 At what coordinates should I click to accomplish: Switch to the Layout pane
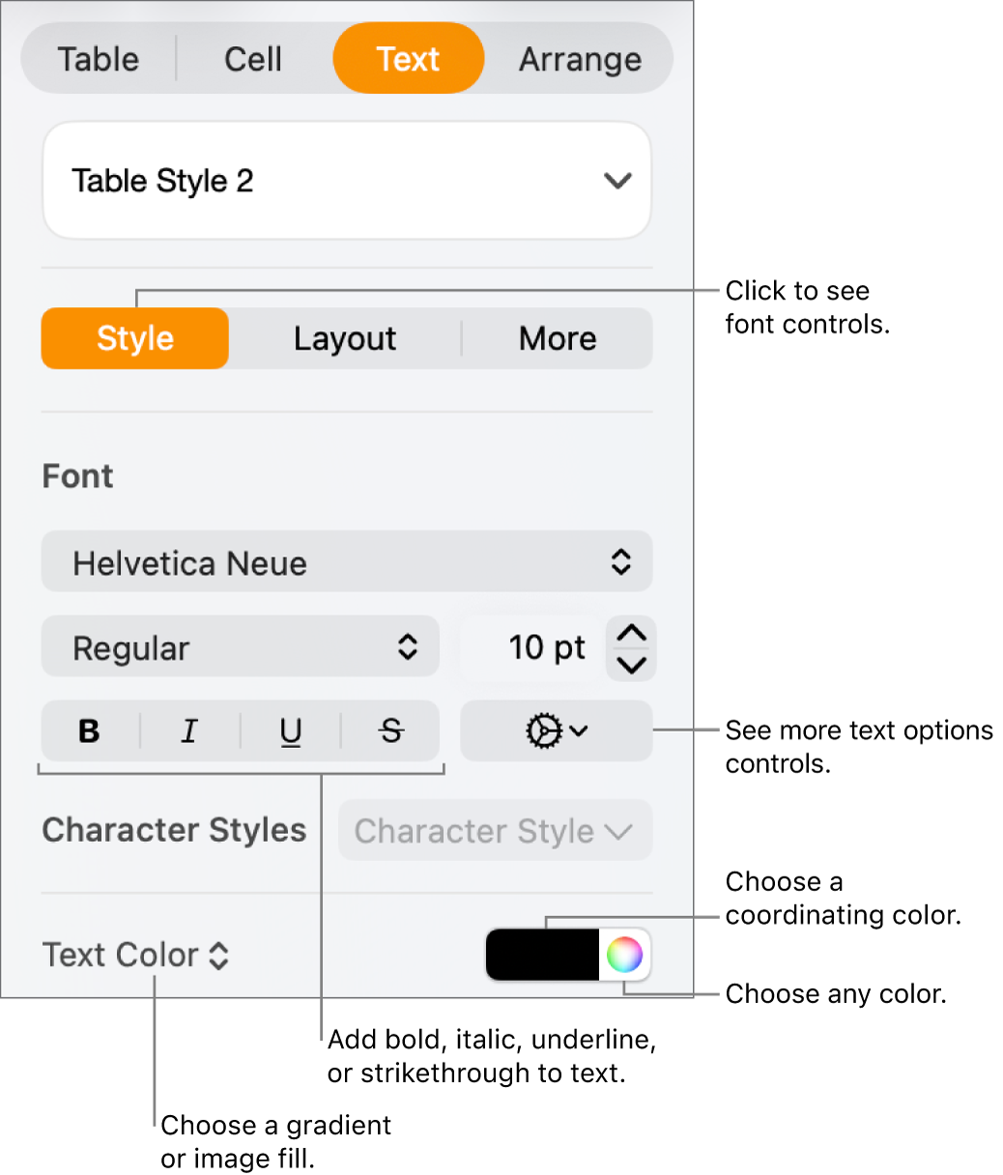tap(345, 338)
